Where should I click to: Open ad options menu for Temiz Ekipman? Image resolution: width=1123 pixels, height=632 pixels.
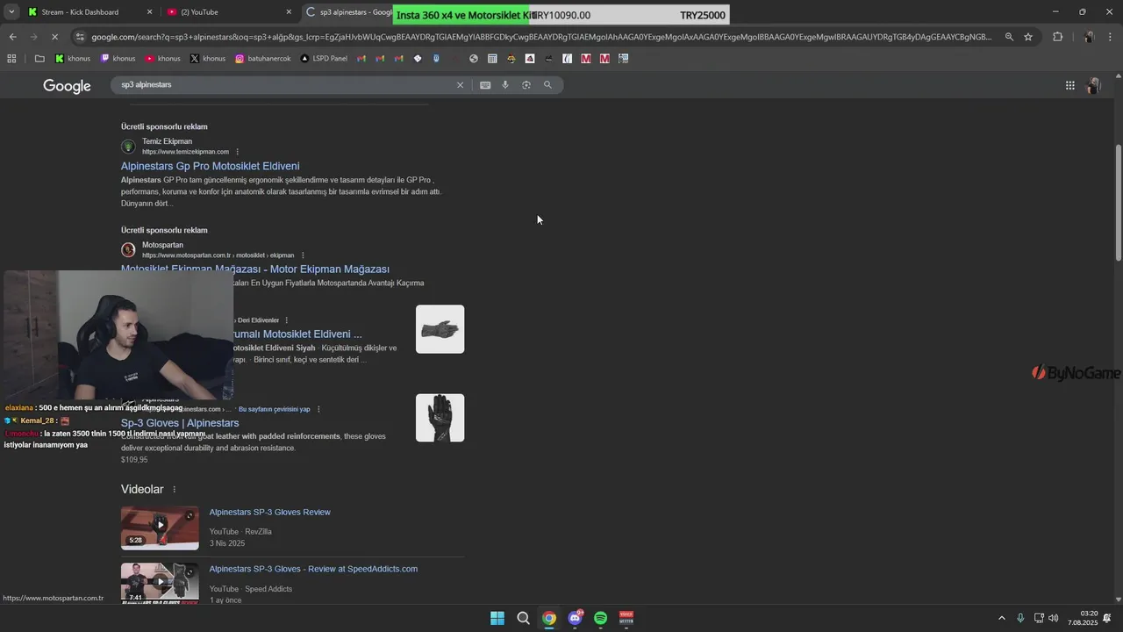tap(237, 152)
